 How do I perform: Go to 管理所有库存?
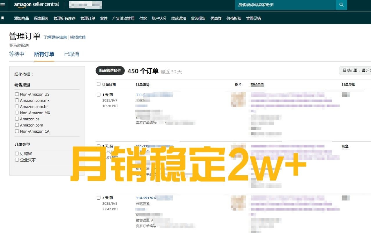(x=64, y=18)
